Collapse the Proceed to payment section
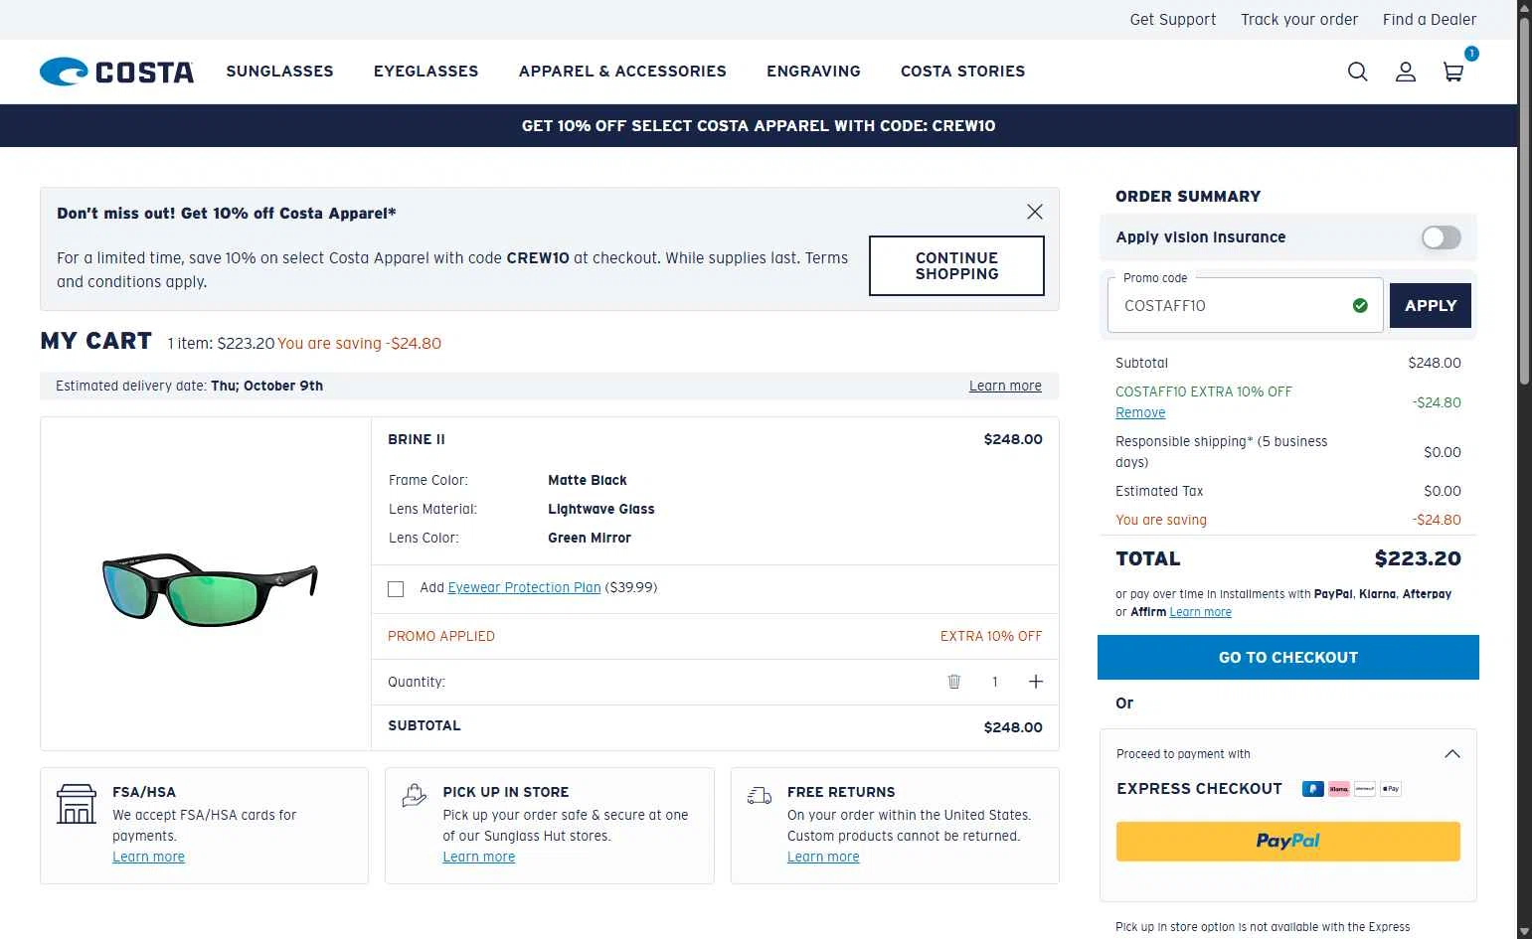Viewport: 1532px width, 939px height. [1451, 754]
